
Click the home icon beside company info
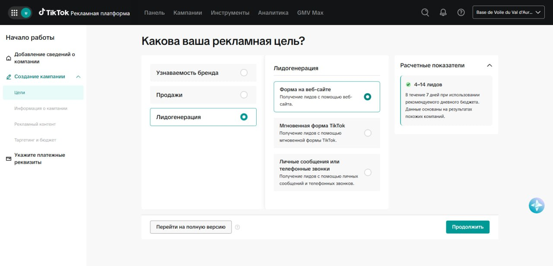point(9,58)
